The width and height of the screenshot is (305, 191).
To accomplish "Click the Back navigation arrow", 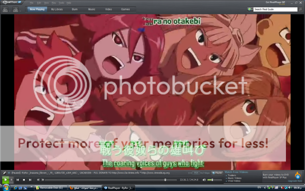I will click(x=5, y=9).
